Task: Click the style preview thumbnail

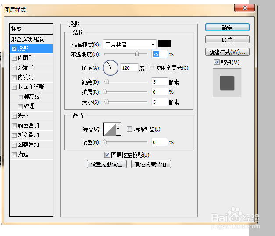Action: coord(227,83)
